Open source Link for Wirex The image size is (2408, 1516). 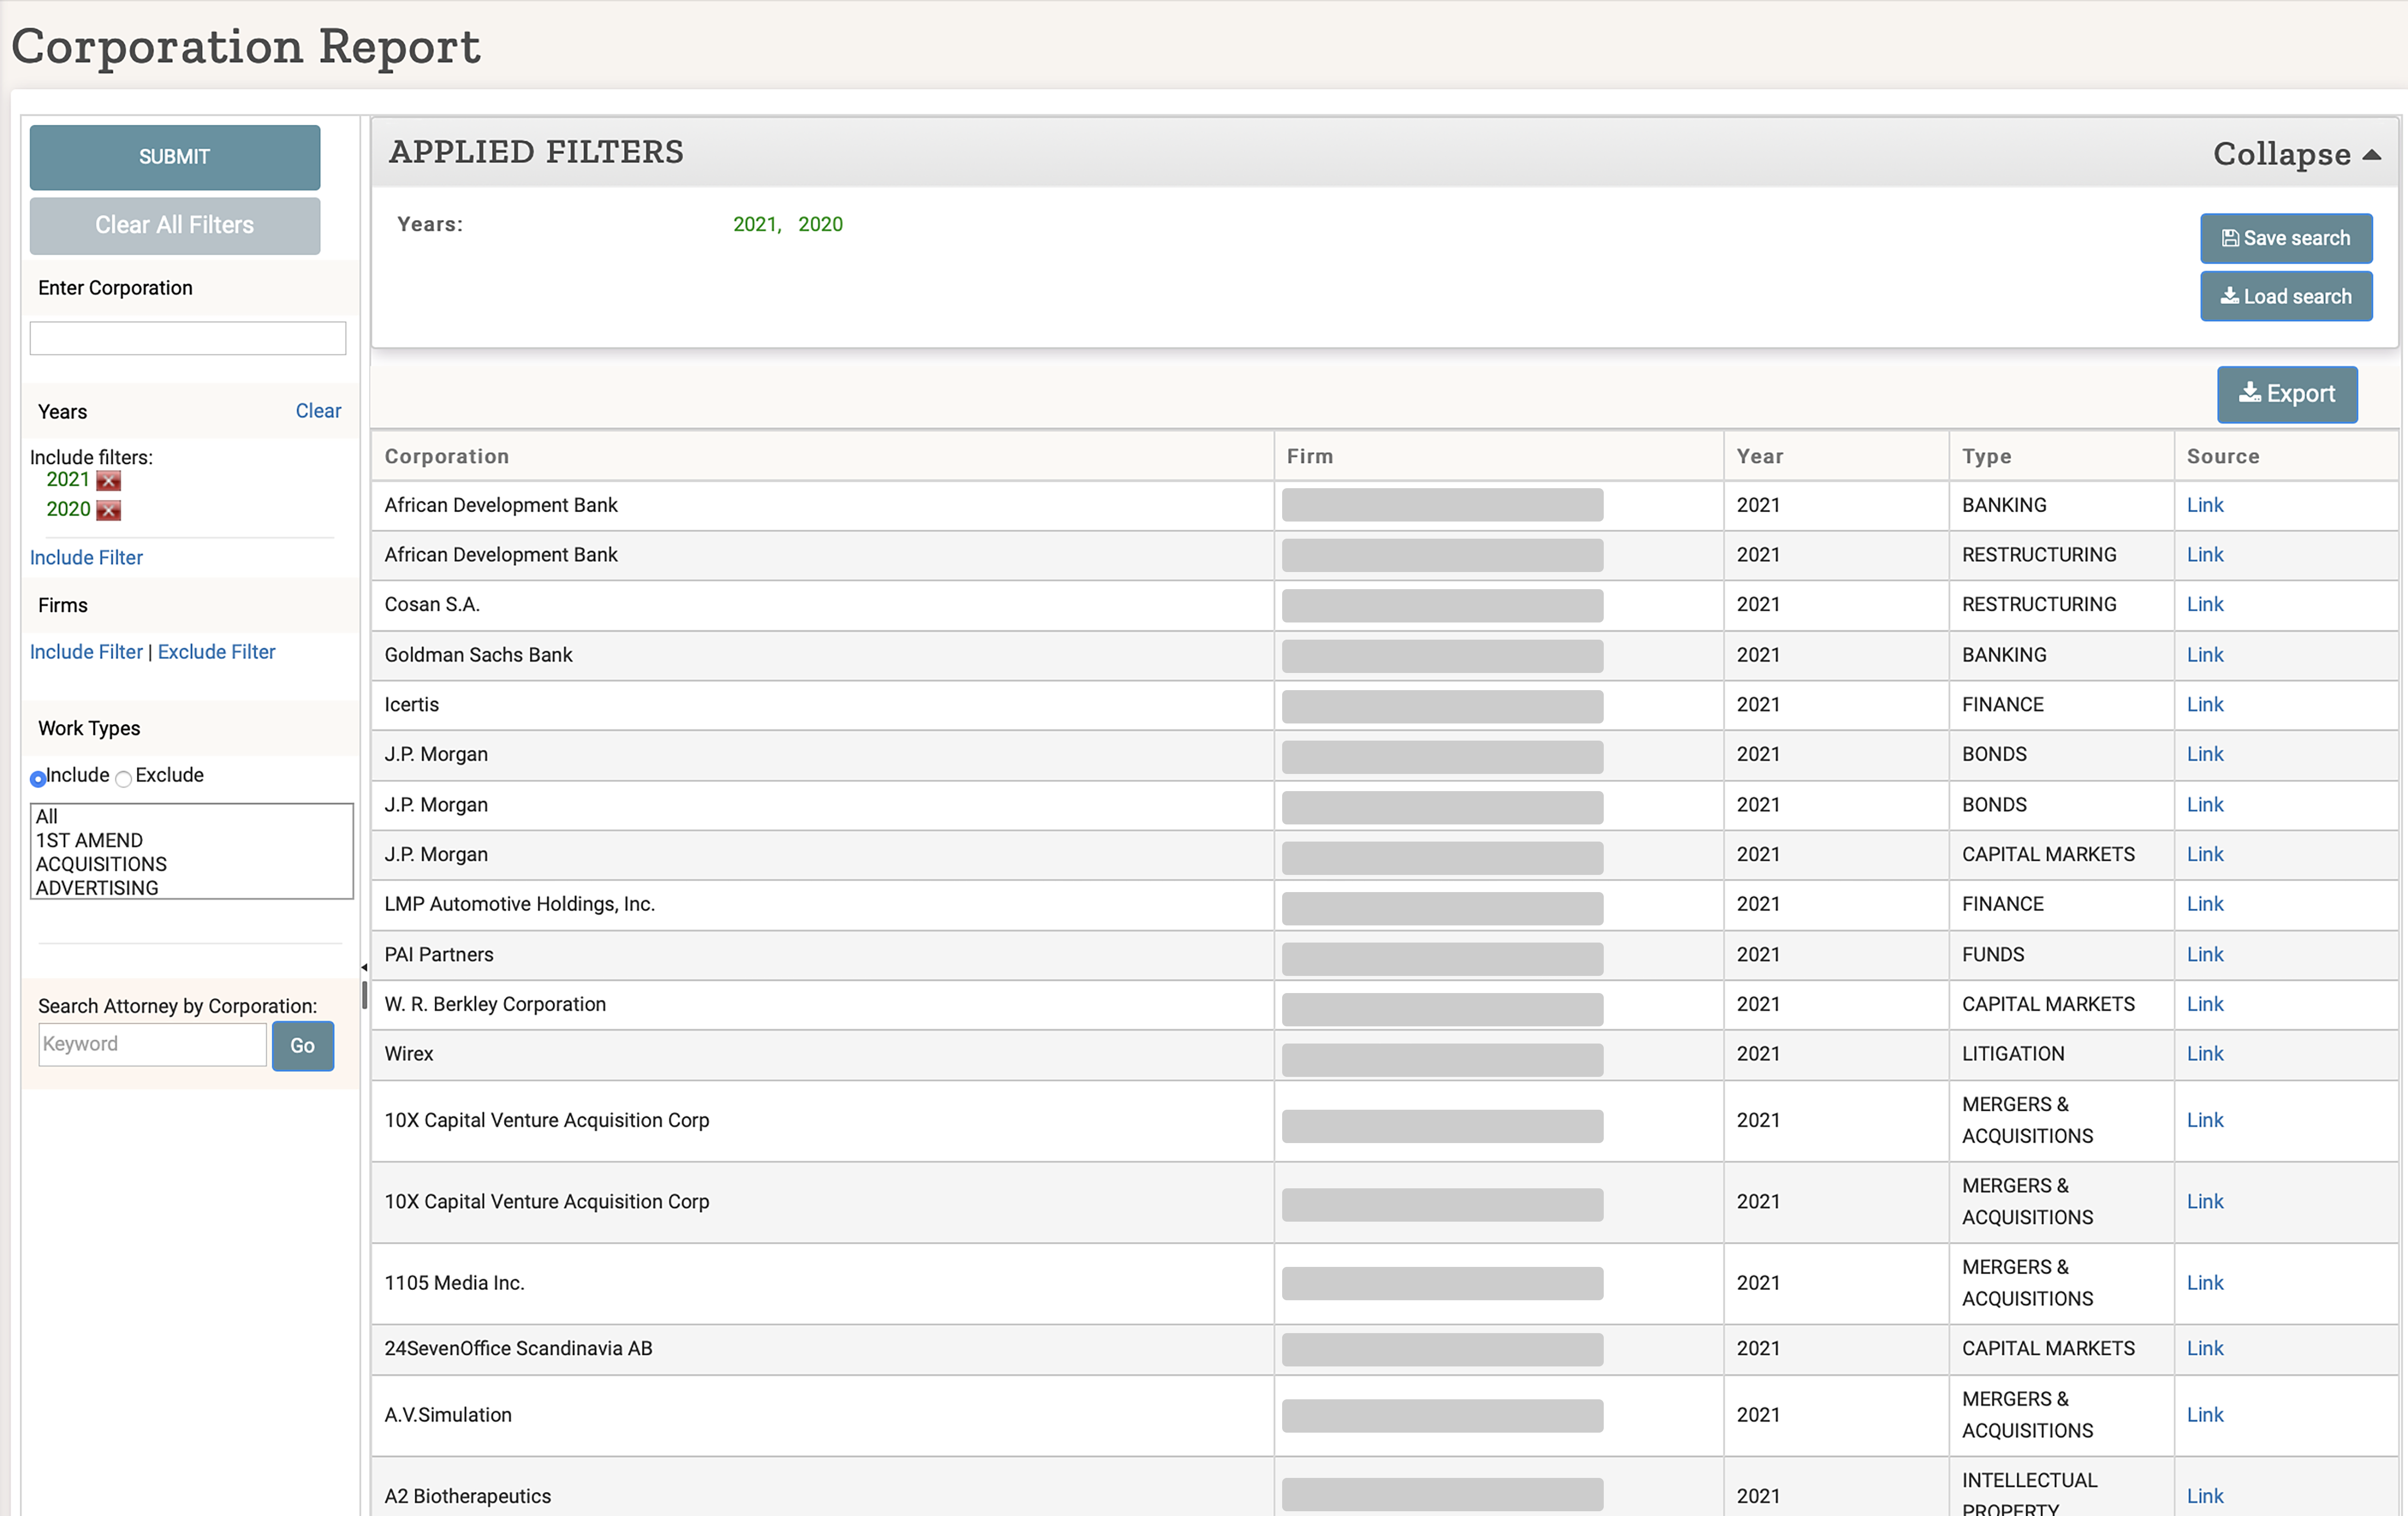2205,1054
